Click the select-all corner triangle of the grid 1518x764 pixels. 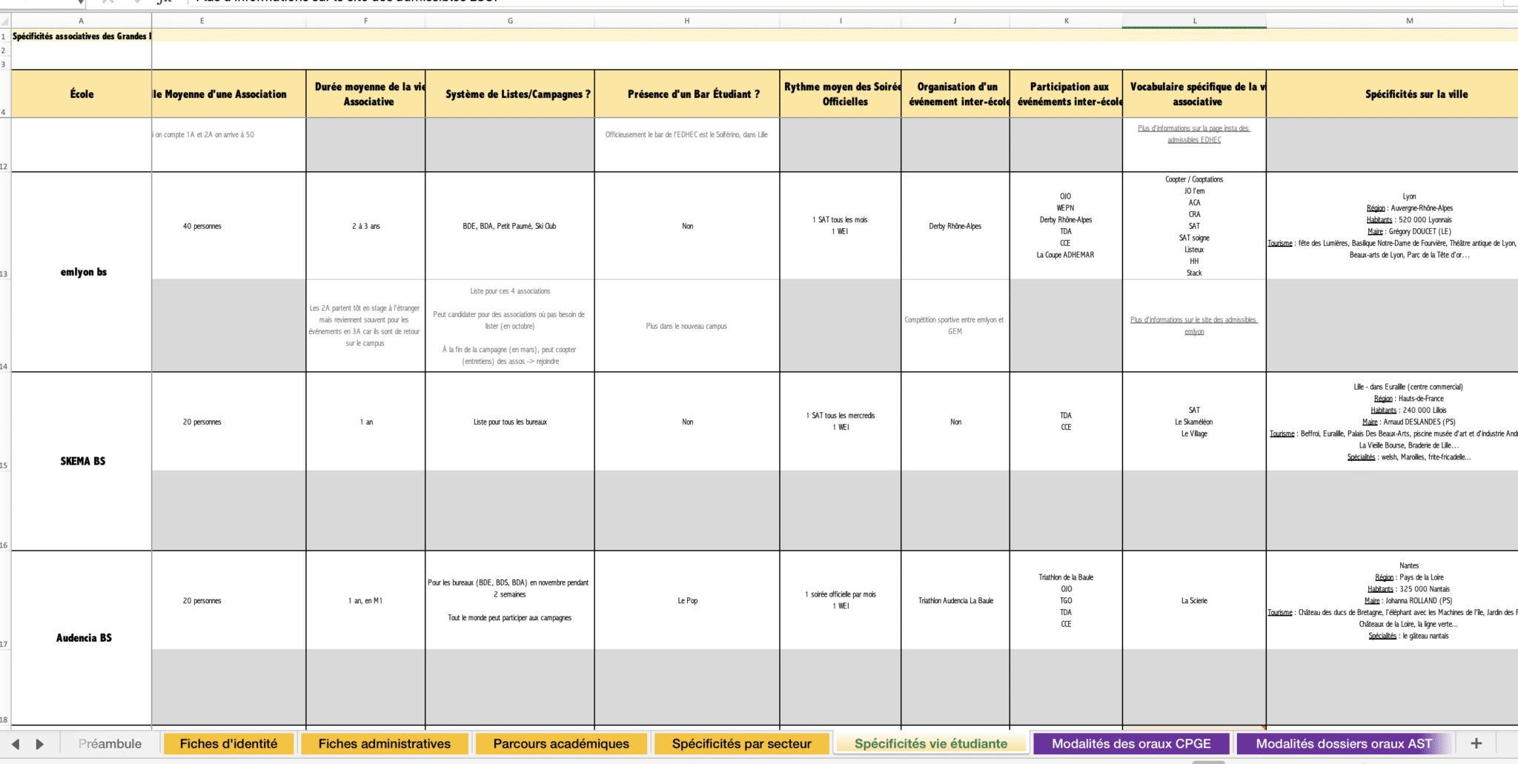click(5, 21)
